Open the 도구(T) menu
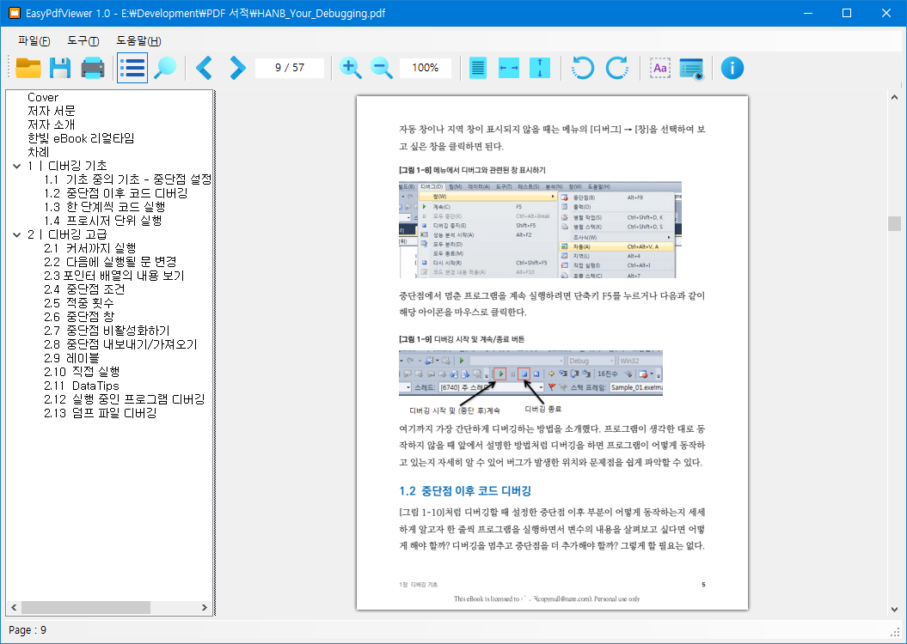Viewport: 907px width, 644px height. [x=83, y=41]
